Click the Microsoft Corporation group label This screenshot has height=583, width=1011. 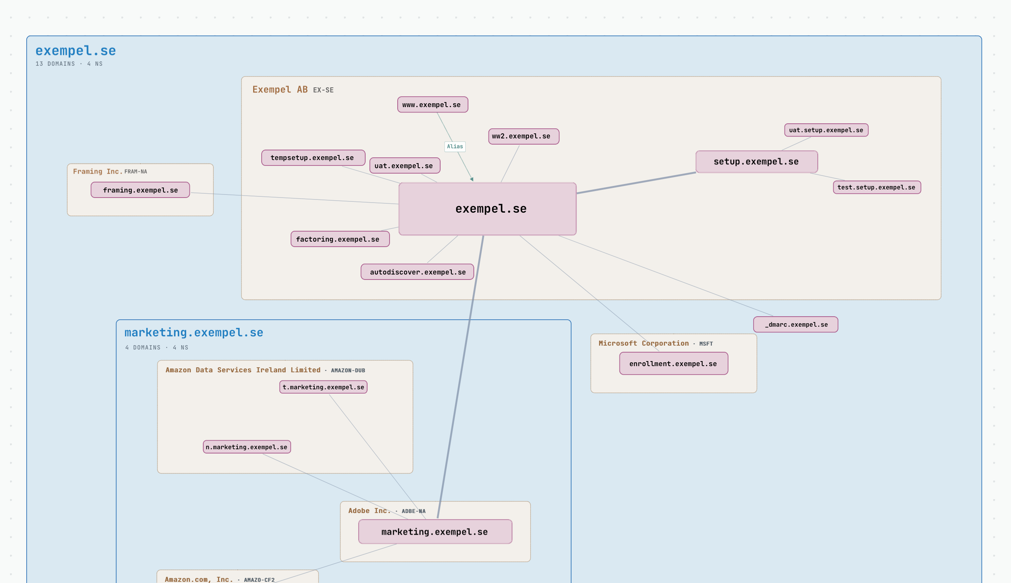[643, 343]
